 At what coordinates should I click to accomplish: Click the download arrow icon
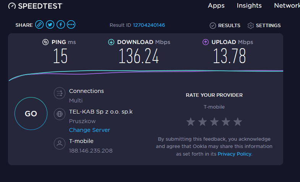pyautogui.click(x=111, y=42)
